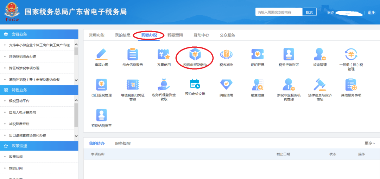Viewport: 380px width, 179px height.
Task: Open the 纳税信用 icon
Action: tap(226, 85)
